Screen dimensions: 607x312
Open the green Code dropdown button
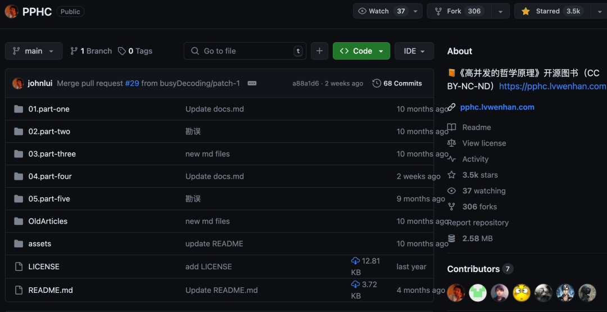coord(361,51)
